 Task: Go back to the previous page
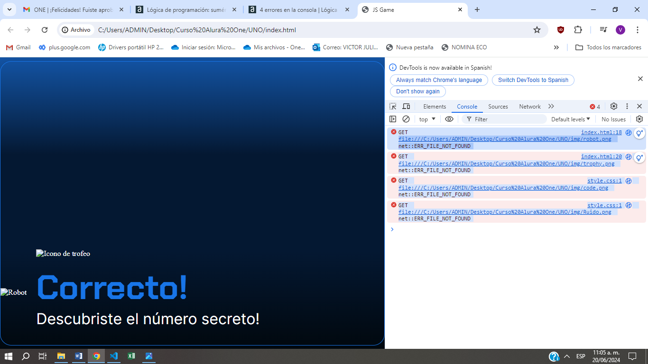coord(10,30)
